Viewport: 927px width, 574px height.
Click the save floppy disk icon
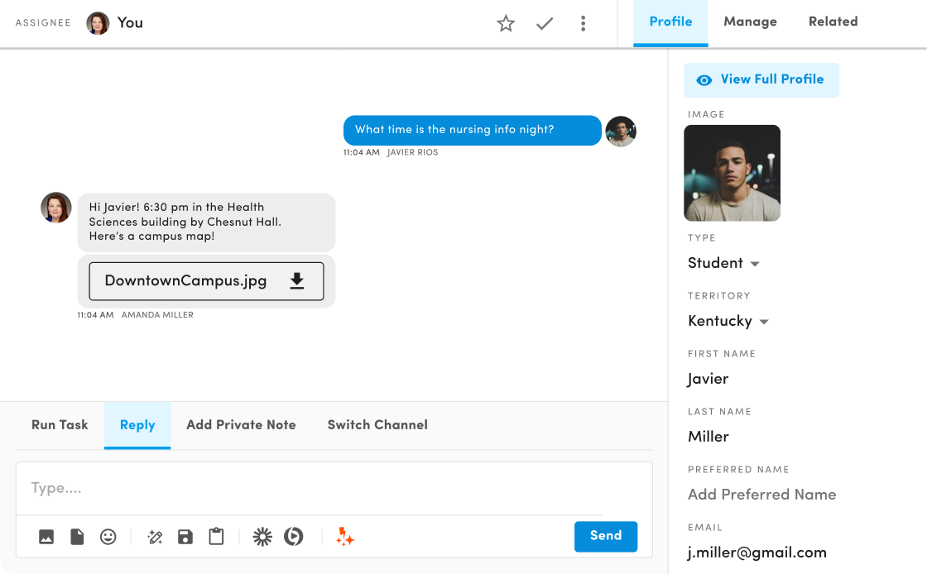pyautogui.click(x=185, y=537)
